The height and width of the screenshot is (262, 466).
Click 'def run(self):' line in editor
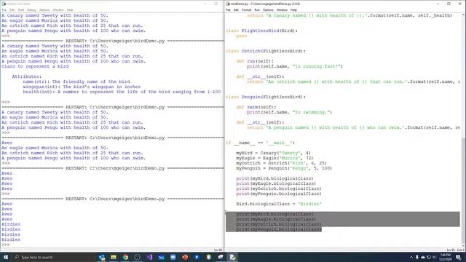(255, 61)
